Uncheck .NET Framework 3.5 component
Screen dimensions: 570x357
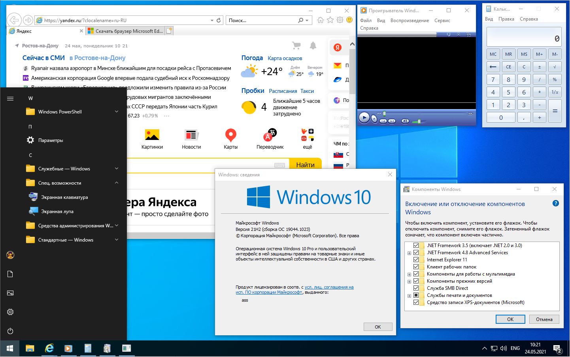coord(416,246)
